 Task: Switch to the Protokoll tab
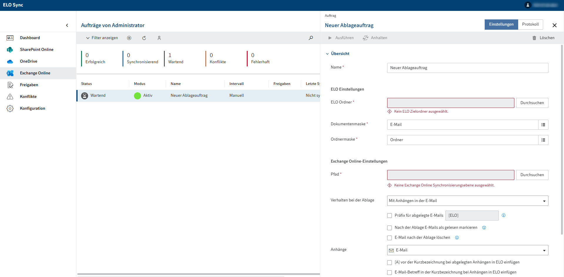point(530,24)
